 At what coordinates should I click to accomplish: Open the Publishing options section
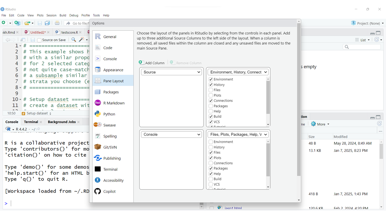coord(112,158)
